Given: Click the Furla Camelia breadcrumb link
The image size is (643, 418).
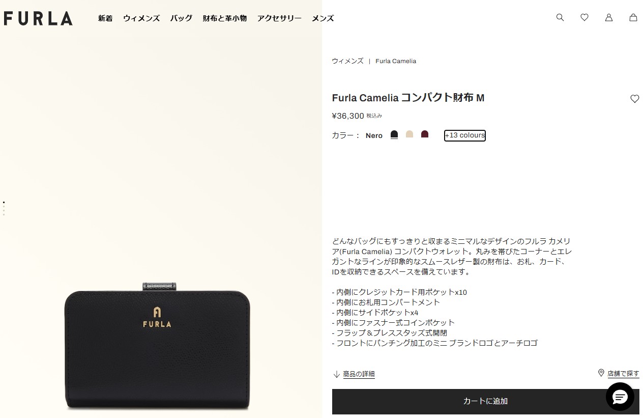Looking at the screenshot, I should click(396, 61).
